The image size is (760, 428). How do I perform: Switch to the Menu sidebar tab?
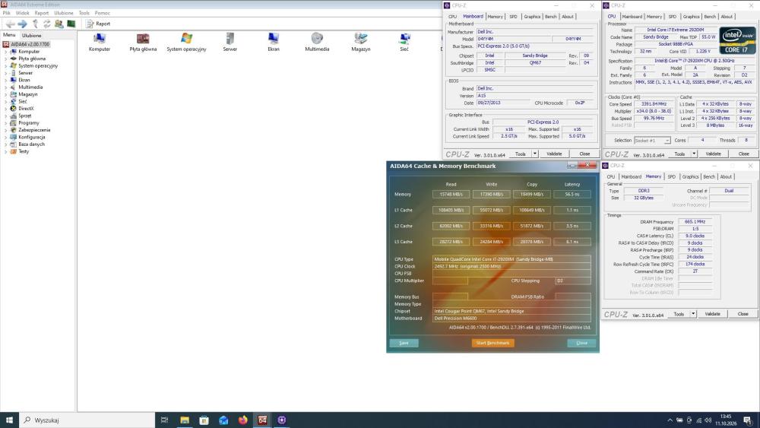(x=9, y=35)
